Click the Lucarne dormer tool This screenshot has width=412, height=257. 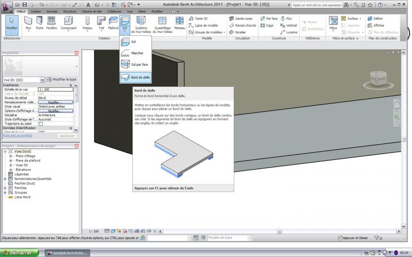click(289, 32)
